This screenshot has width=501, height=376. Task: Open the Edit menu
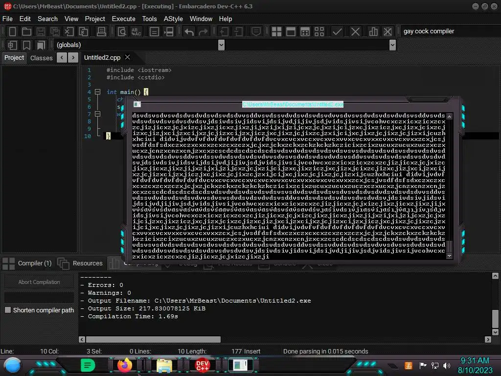pos(25,19)
